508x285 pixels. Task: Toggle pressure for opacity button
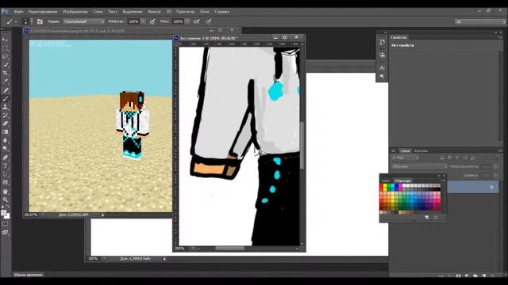click(x=152, y=21)
